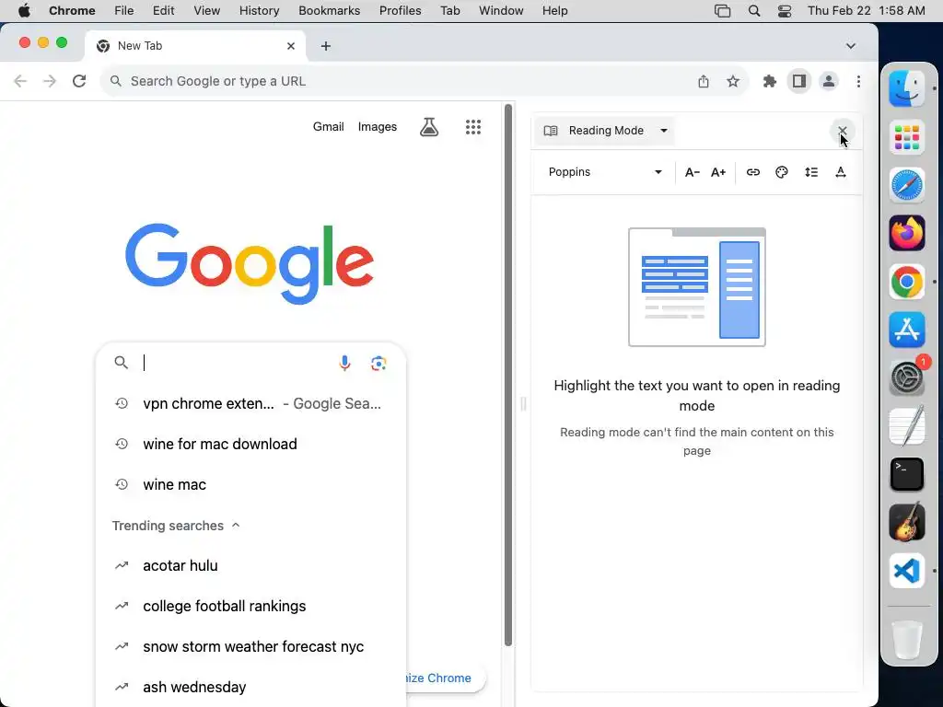The height and width of the screenshot is (707, 943).
Task: Open the tab search dropdown chevron
Action: (850, 46)
